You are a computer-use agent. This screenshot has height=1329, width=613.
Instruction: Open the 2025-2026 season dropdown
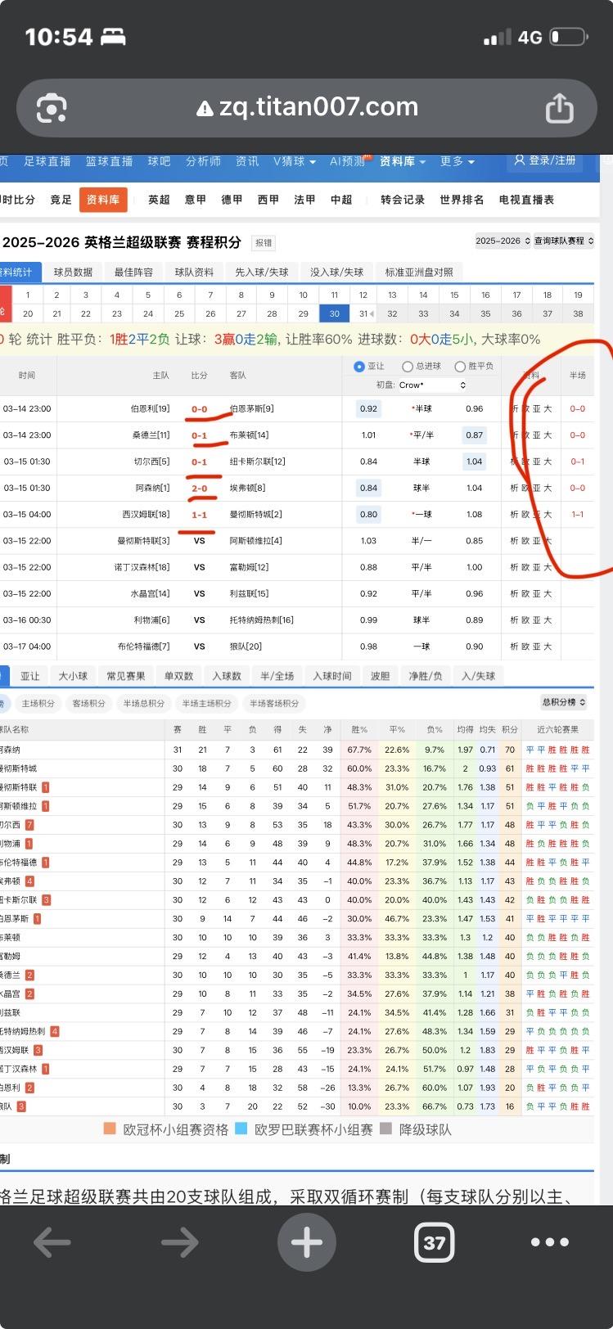[x=502, y=241]
